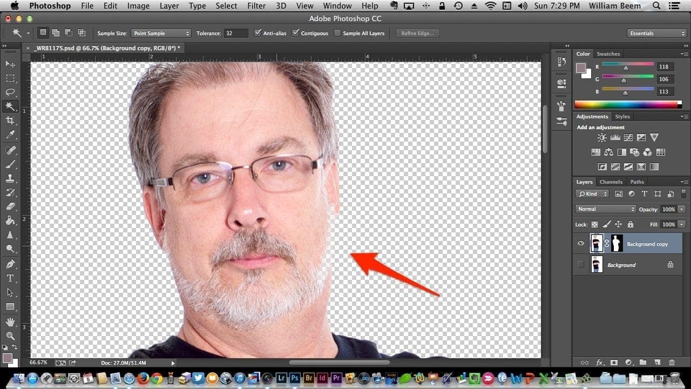
Task: Select the Zoom tool in toolbar
Action: coord(10,336)
